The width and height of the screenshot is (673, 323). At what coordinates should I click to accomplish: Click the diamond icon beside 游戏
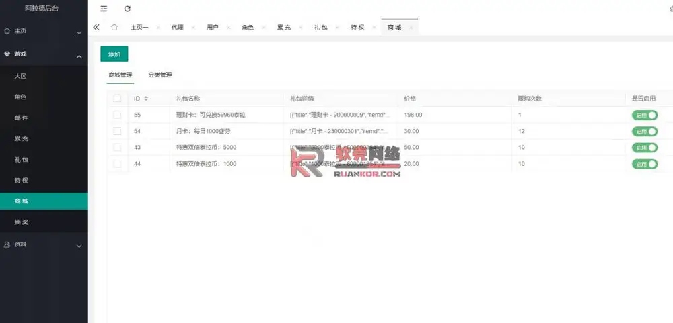click(7, 54)
